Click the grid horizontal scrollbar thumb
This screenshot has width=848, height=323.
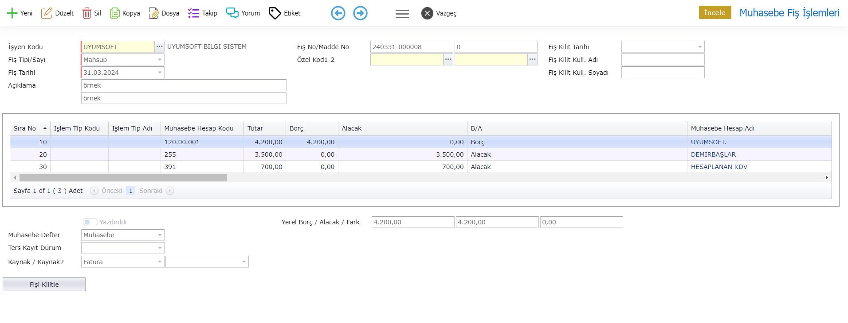click(123, 177)
